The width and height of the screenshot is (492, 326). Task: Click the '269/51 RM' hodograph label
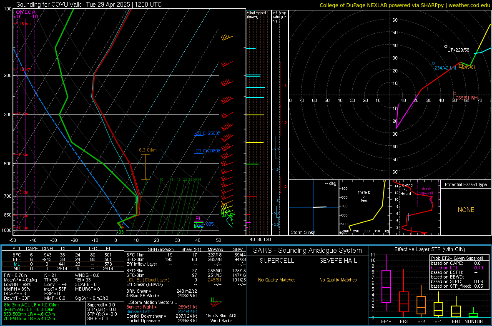point(467,98)
